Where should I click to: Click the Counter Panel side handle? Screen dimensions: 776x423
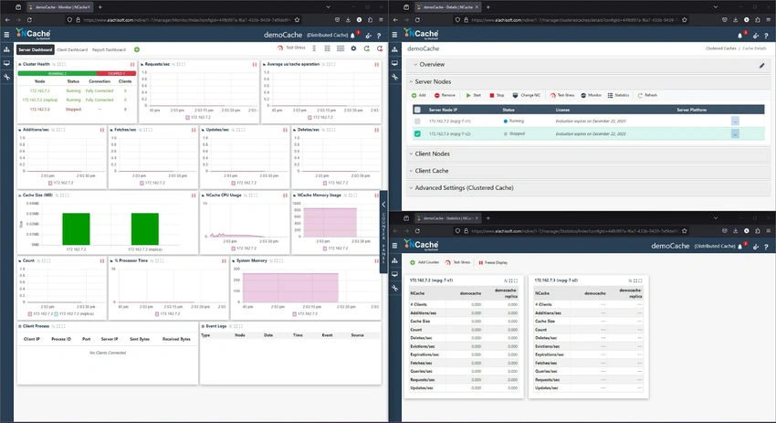click(383, 231)
